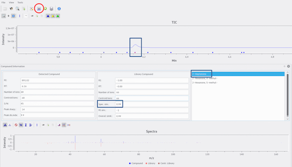Select '2-Hexanone, 4-methyl-' library hit
Viewport: 292px width, 167px height.
(x=206, y=78)
